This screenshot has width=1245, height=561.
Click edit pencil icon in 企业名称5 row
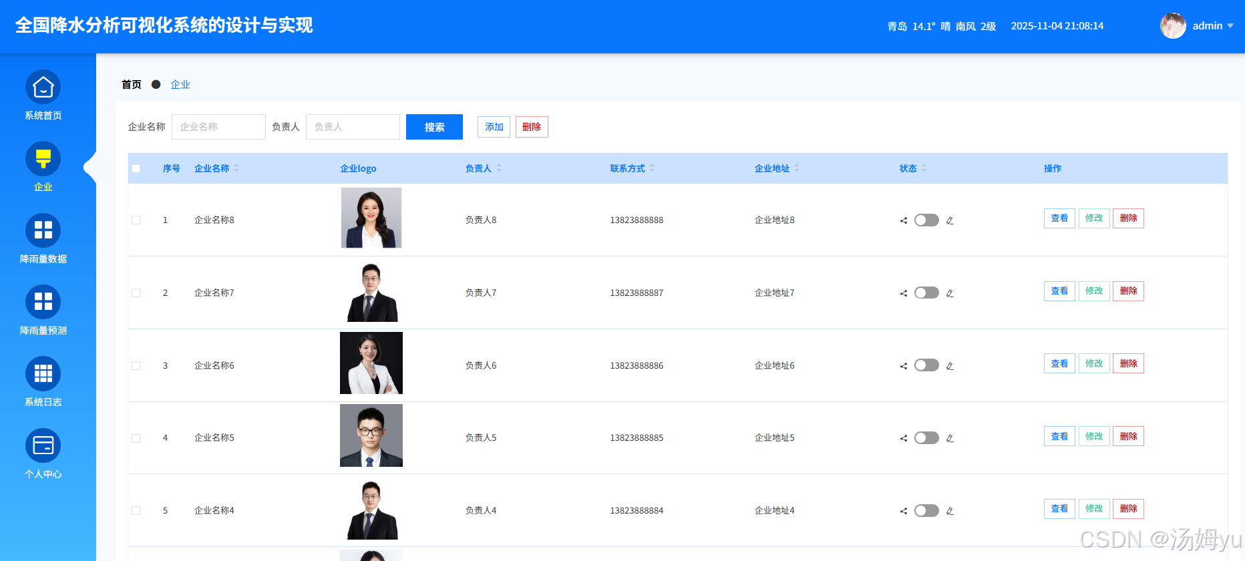click(x=950, y=438)
